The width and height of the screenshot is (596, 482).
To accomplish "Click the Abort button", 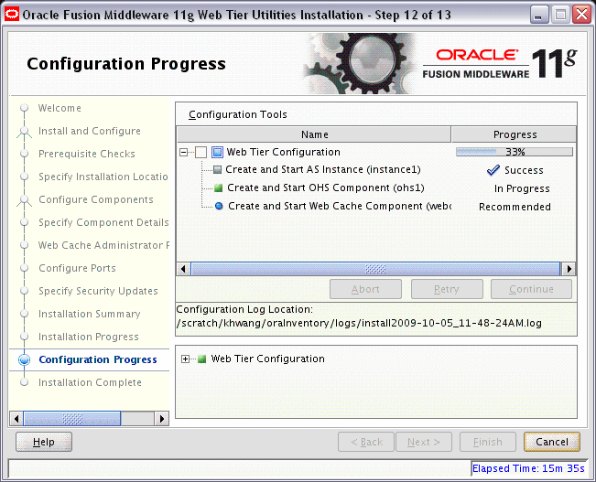I will [365, 289].
